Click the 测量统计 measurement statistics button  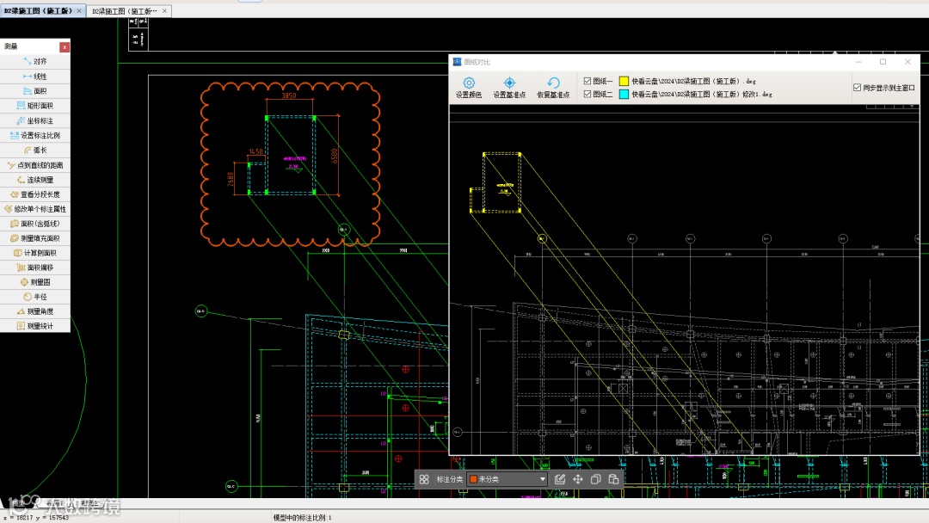click(35, 326)
